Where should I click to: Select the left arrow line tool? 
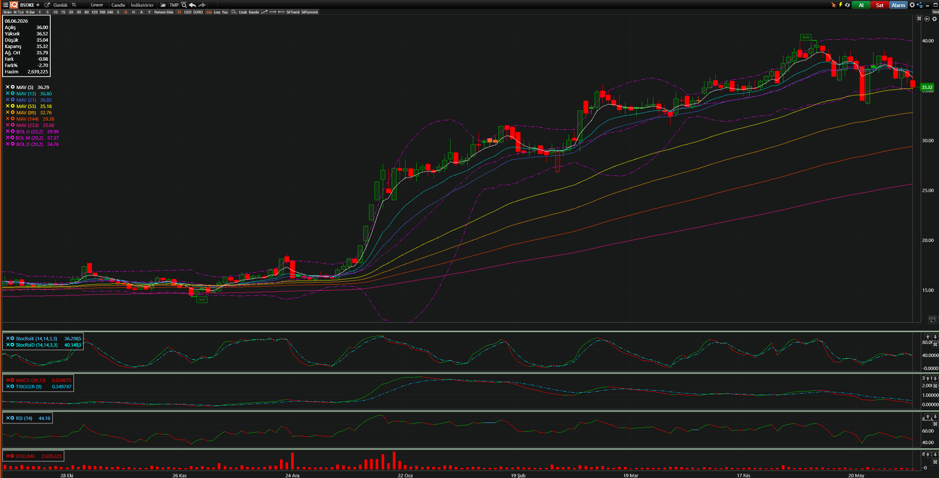(x=281, y=12)
